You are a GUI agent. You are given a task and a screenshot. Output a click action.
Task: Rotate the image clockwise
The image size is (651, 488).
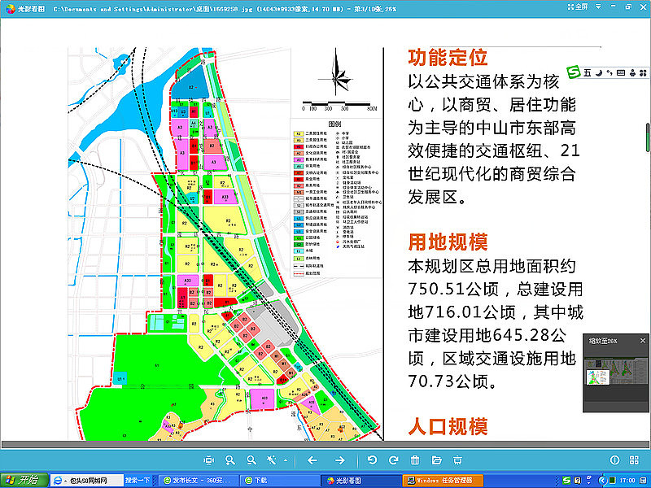[393, 460]
